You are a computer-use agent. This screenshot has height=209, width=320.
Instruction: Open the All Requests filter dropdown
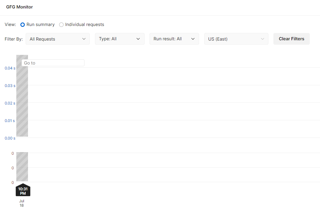pos(57,39)
